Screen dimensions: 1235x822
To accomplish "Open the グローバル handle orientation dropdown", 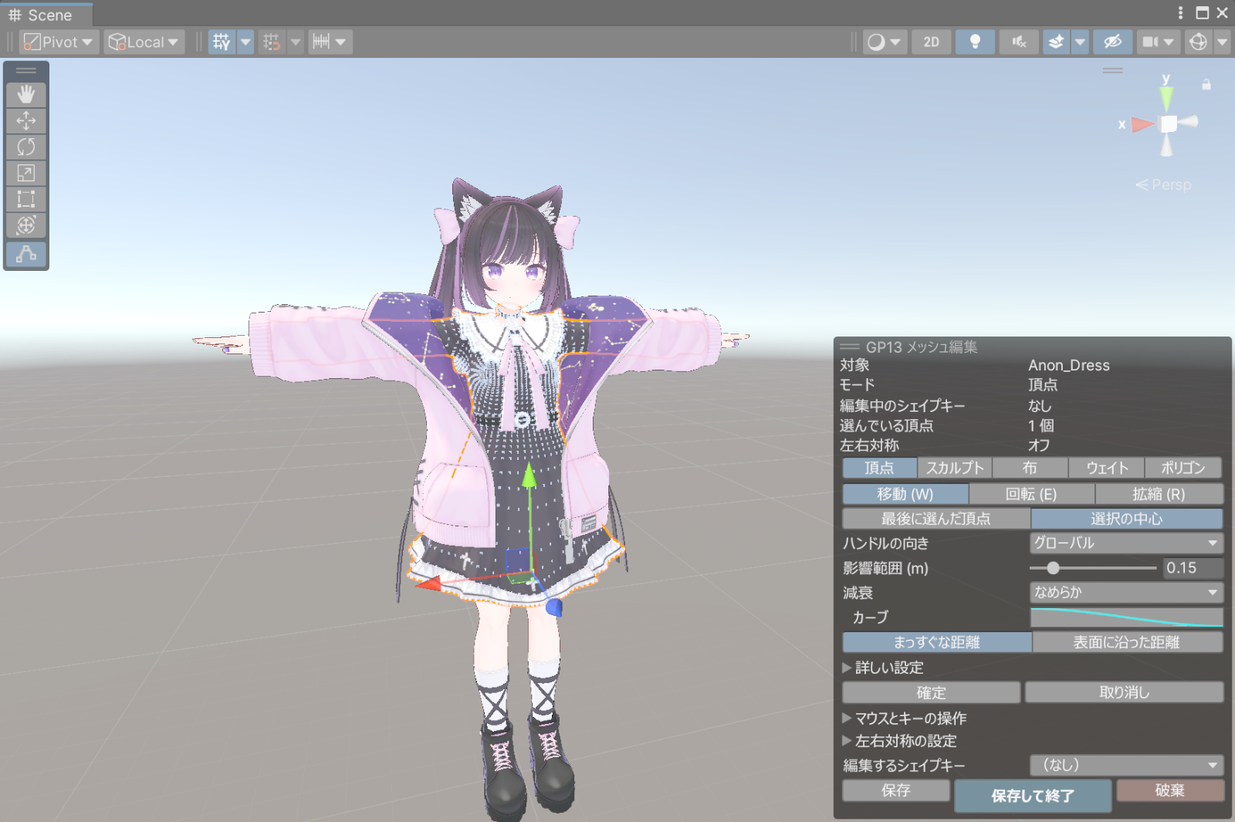I will [1126, 543].
